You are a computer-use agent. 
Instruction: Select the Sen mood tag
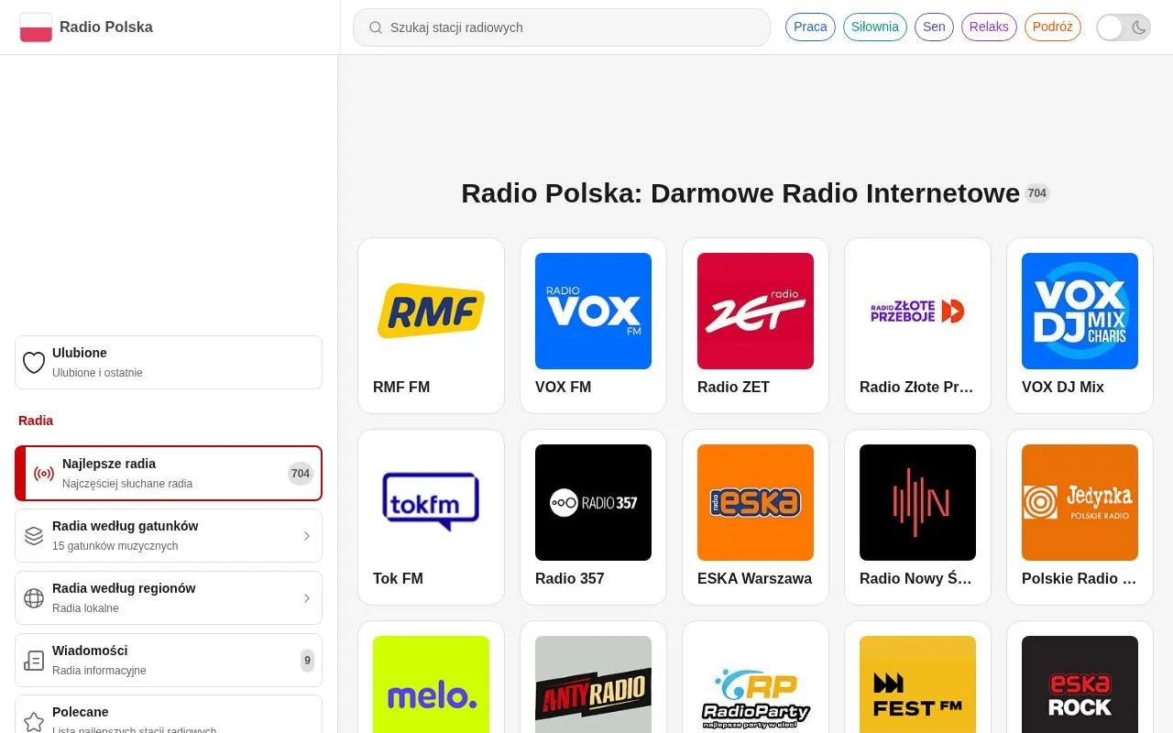[x=934, y=27]
